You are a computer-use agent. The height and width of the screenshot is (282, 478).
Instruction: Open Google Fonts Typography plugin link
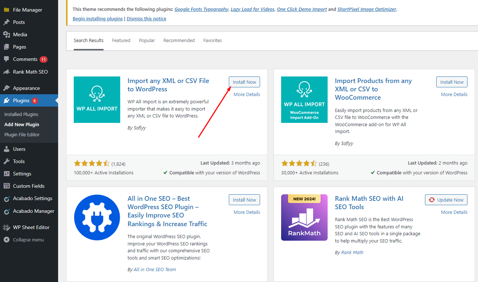(x=202, y=9)
